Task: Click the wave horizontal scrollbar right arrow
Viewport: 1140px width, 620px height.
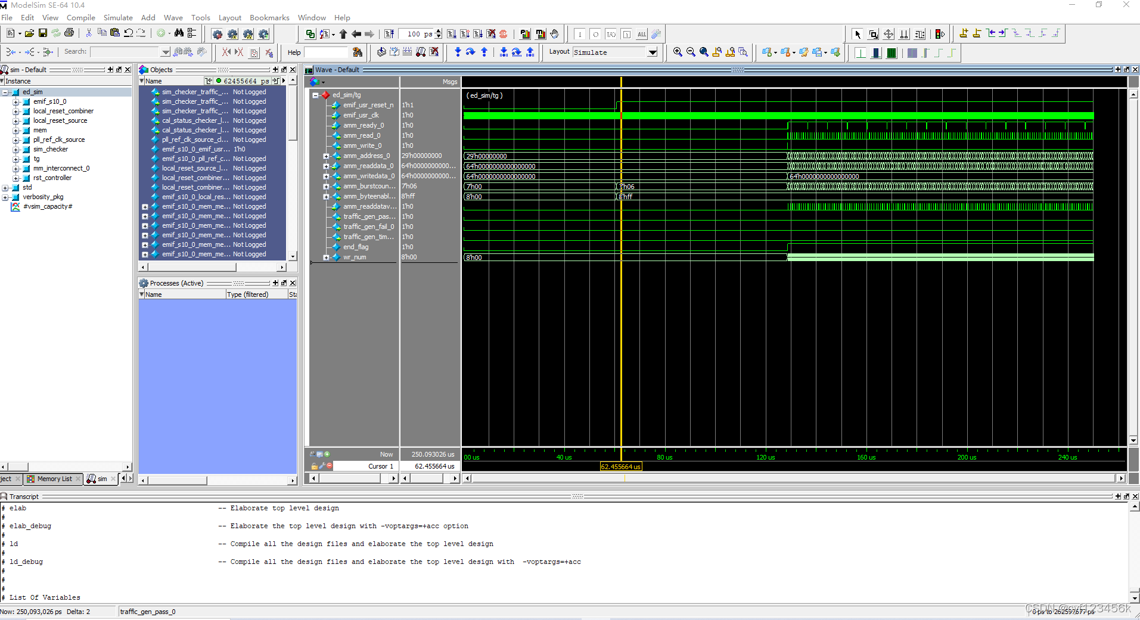Action: 1122,478
